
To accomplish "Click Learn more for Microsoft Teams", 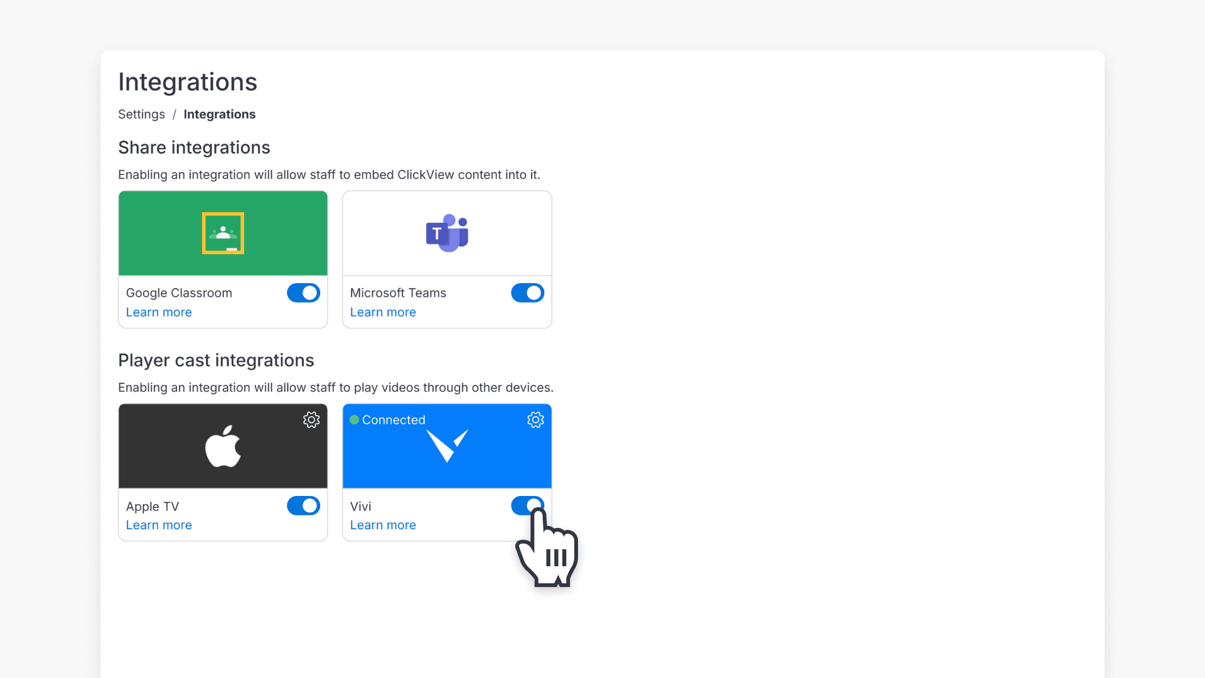I will click(x=383, y=312).
